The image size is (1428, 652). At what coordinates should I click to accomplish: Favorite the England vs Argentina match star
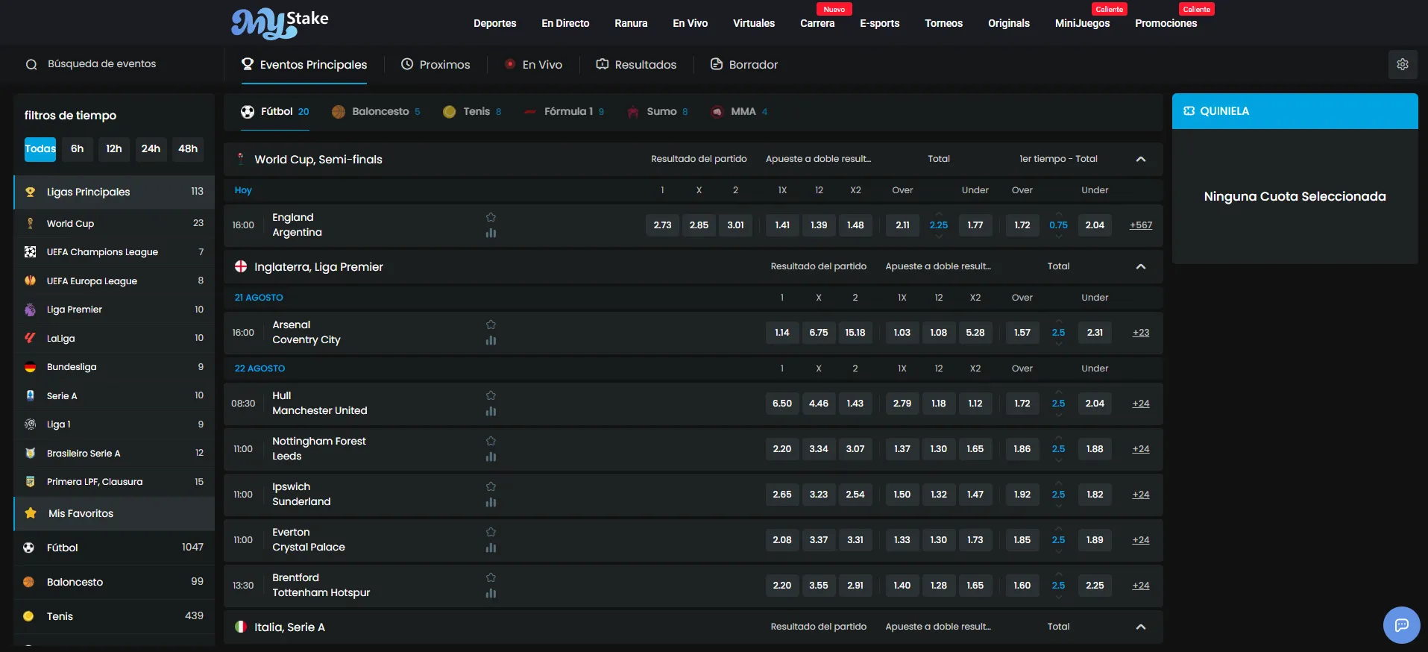point(491,217)
